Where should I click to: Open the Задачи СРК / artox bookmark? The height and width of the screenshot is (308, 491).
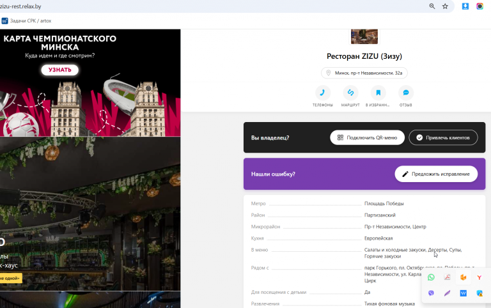click(x=27, y=20)
